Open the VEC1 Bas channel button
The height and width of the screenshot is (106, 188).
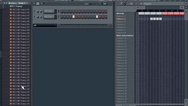pos(49,11)
